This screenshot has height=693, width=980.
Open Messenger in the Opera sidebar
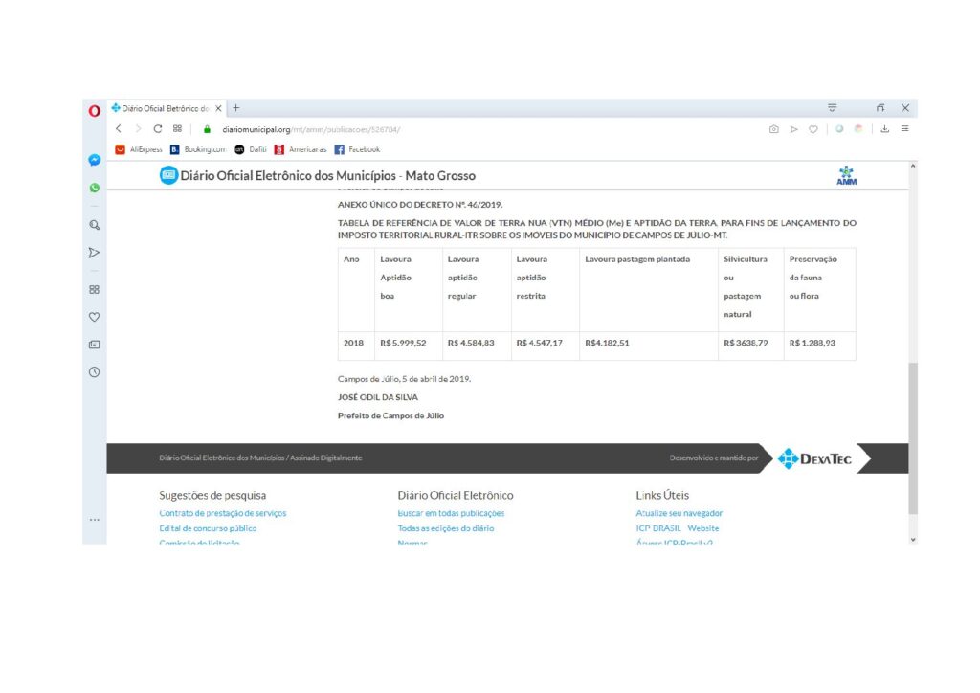(x=95, y=160)
